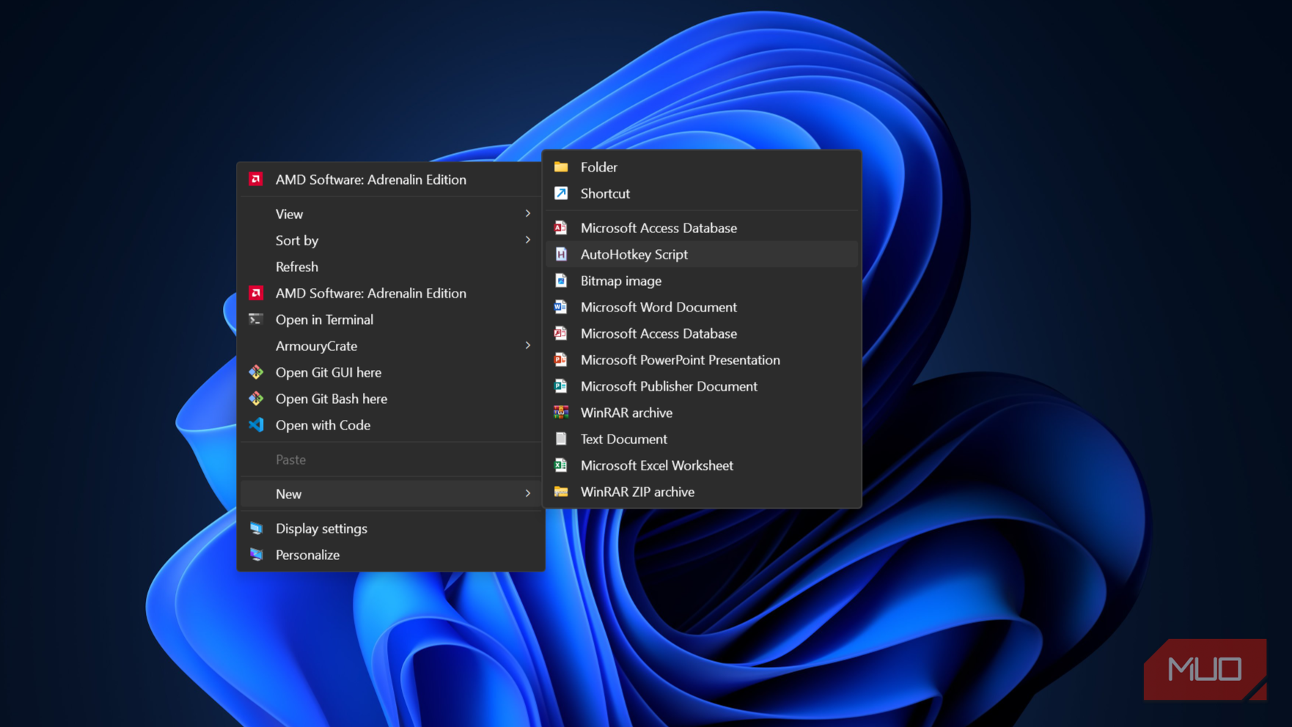Click the Git GUI icon
The height and width of the screenshot is (727, 1292).
(x=256, y=372)
